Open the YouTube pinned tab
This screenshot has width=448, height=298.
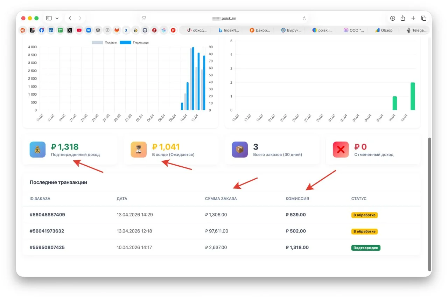(x=79, y=30)
